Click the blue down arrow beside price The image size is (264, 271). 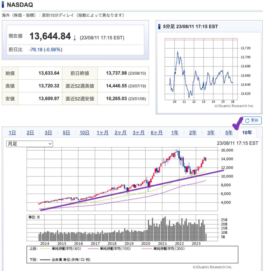pyautogui.click(x=75, y=38)
